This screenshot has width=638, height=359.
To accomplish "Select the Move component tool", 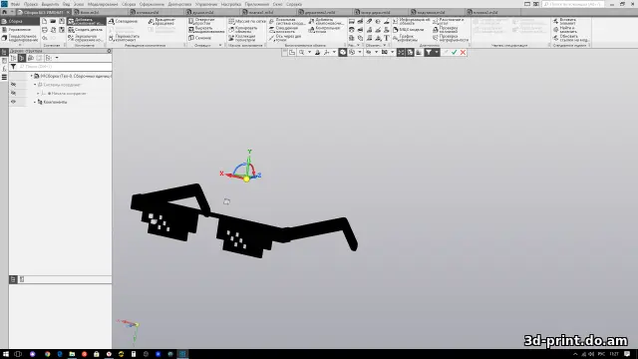I will [125, 38].
